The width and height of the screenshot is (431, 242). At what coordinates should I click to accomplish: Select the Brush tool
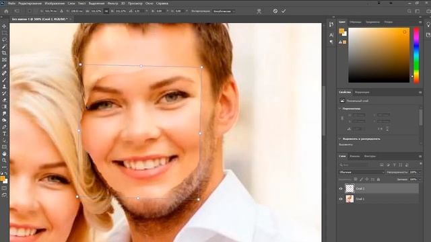pos(4,80)
